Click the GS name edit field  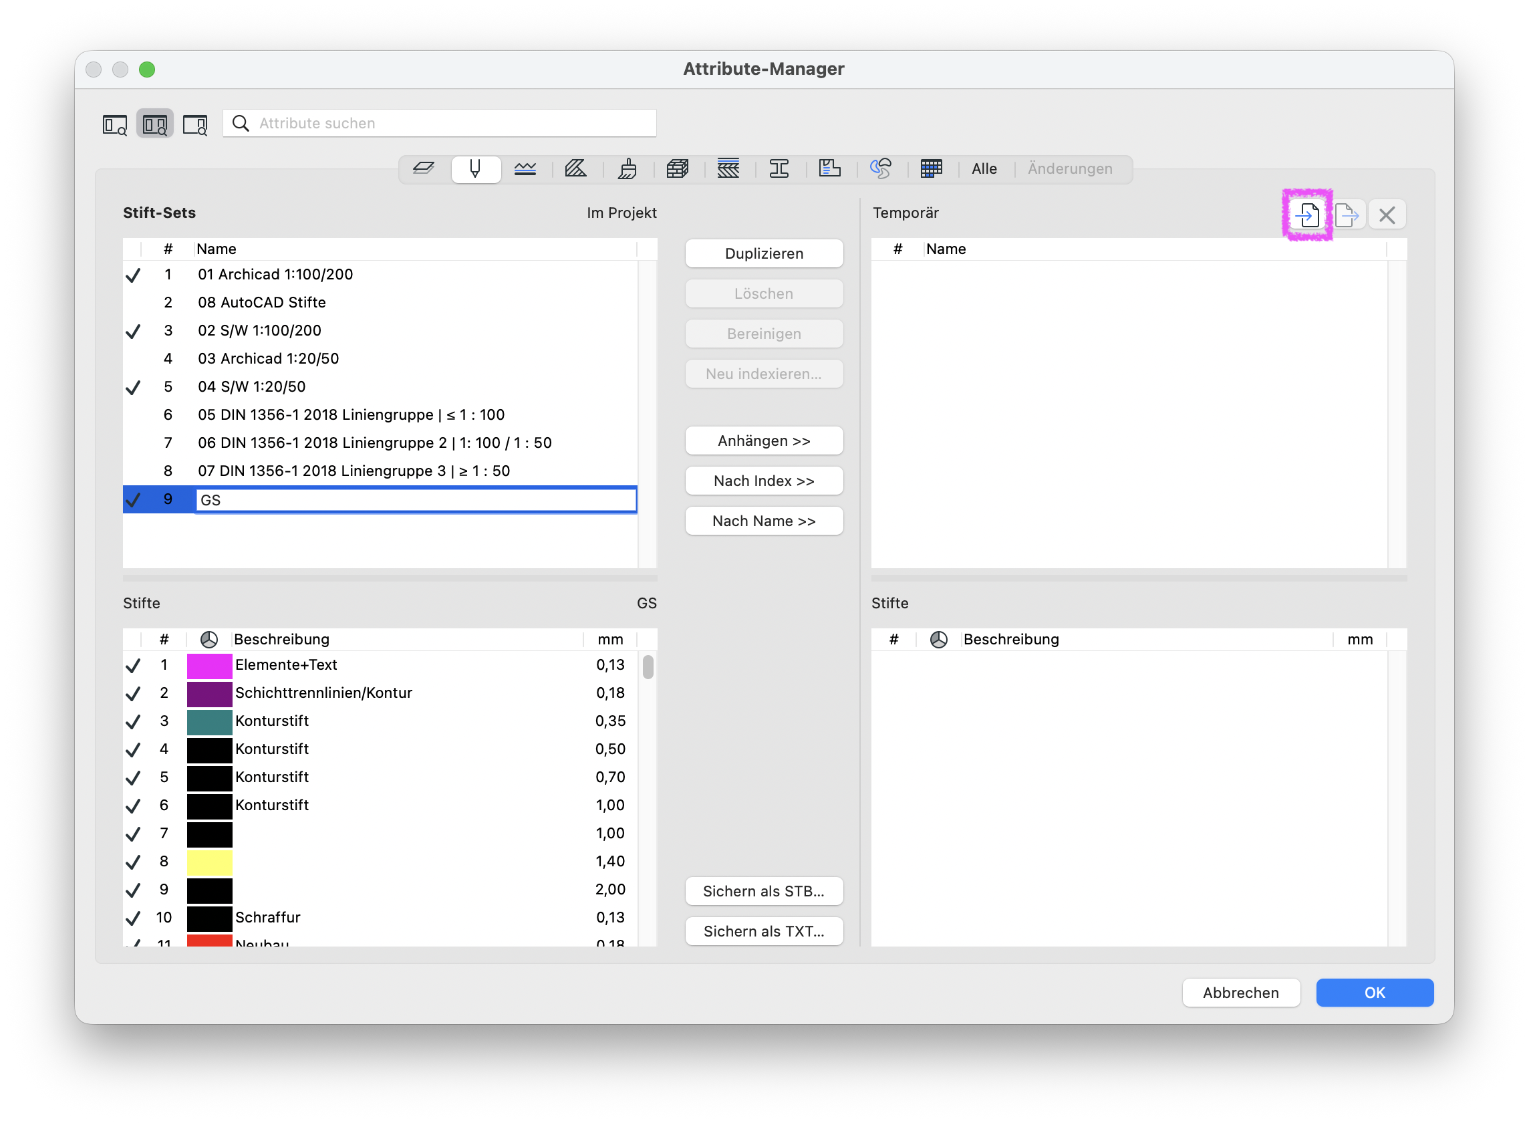click(x=416, y=499)
